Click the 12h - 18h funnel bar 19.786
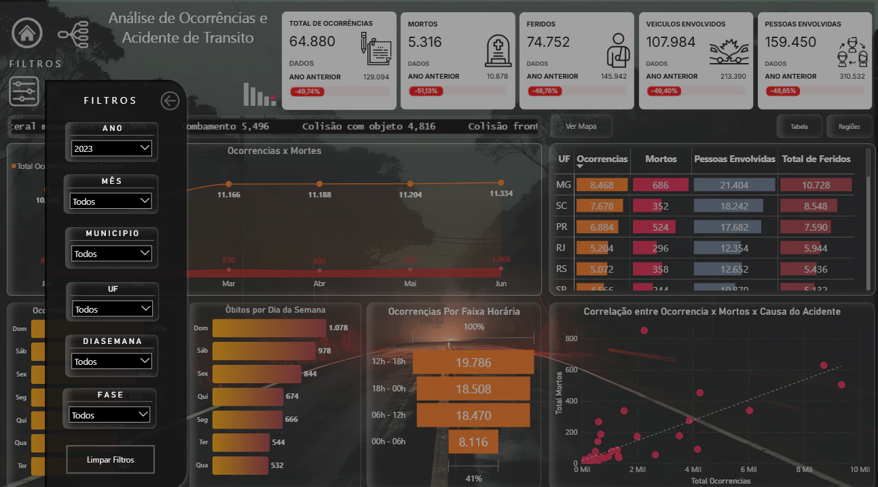 (x=473, y=362)
